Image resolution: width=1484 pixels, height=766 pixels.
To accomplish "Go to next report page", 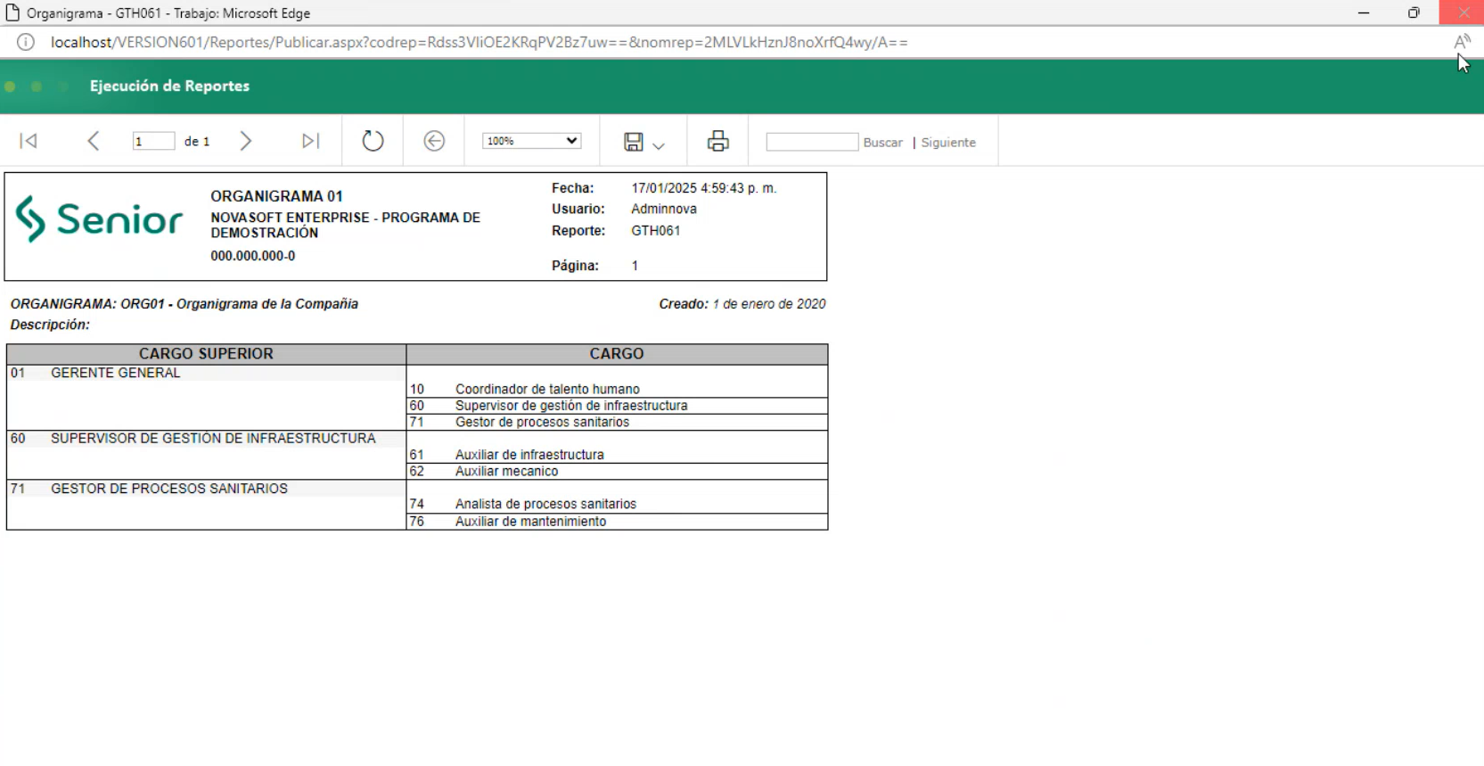I will click(246, 141).
